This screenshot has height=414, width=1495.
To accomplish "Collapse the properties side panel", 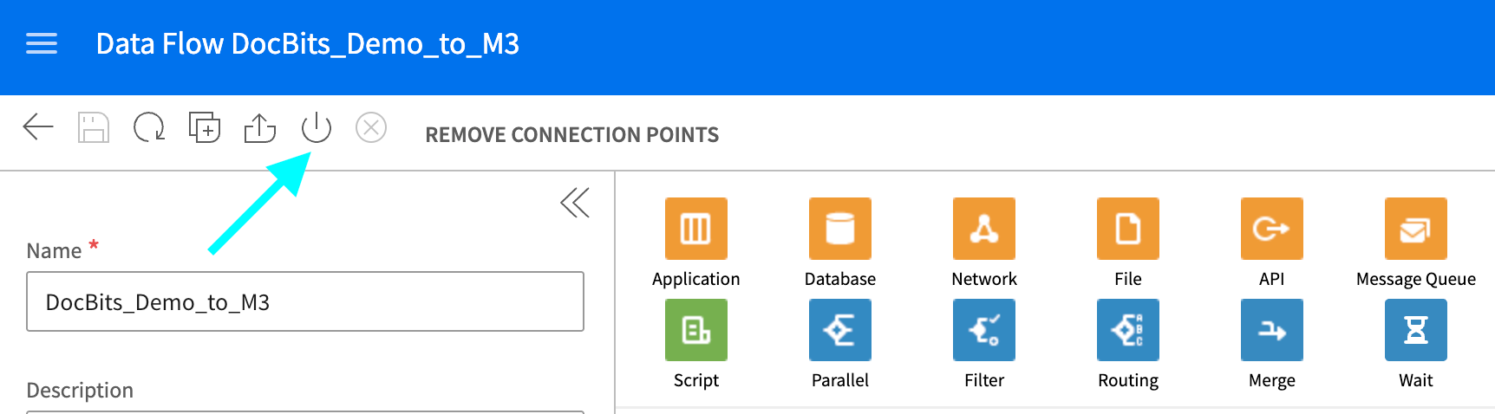I will pyautogui.click(x=575, y=203).
